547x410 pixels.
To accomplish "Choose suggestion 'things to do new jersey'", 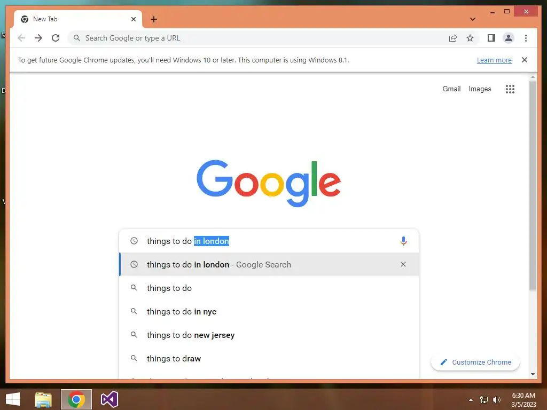I will (269, 335).
